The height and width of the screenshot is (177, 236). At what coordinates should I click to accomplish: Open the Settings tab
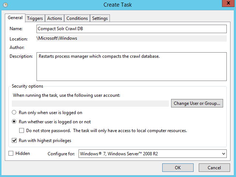point(100,18)
